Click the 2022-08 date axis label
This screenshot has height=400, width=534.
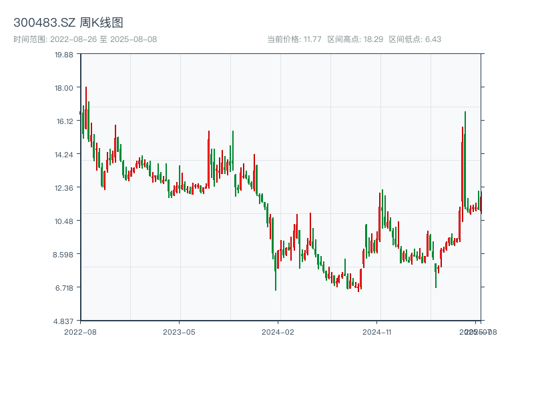coord(80,331)
